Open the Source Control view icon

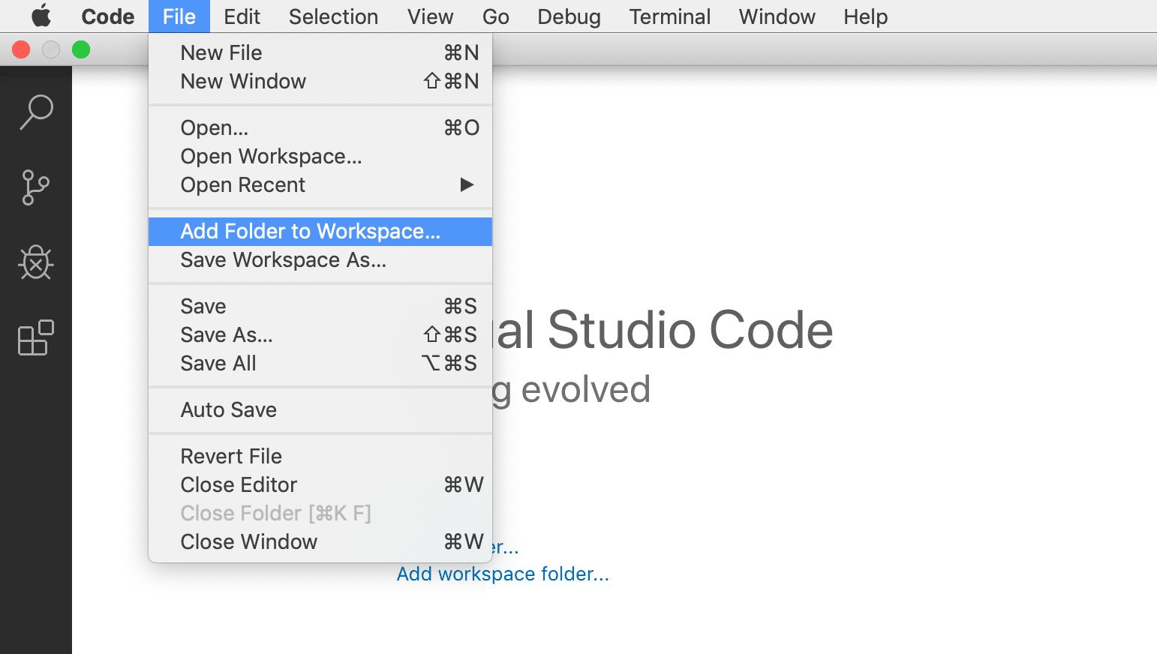tap(36, 187)
